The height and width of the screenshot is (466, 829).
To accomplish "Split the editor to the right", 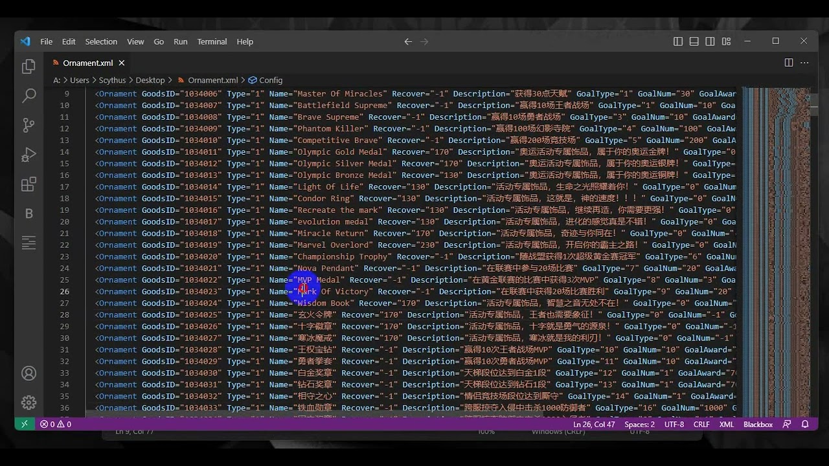I will click(789, 63).
